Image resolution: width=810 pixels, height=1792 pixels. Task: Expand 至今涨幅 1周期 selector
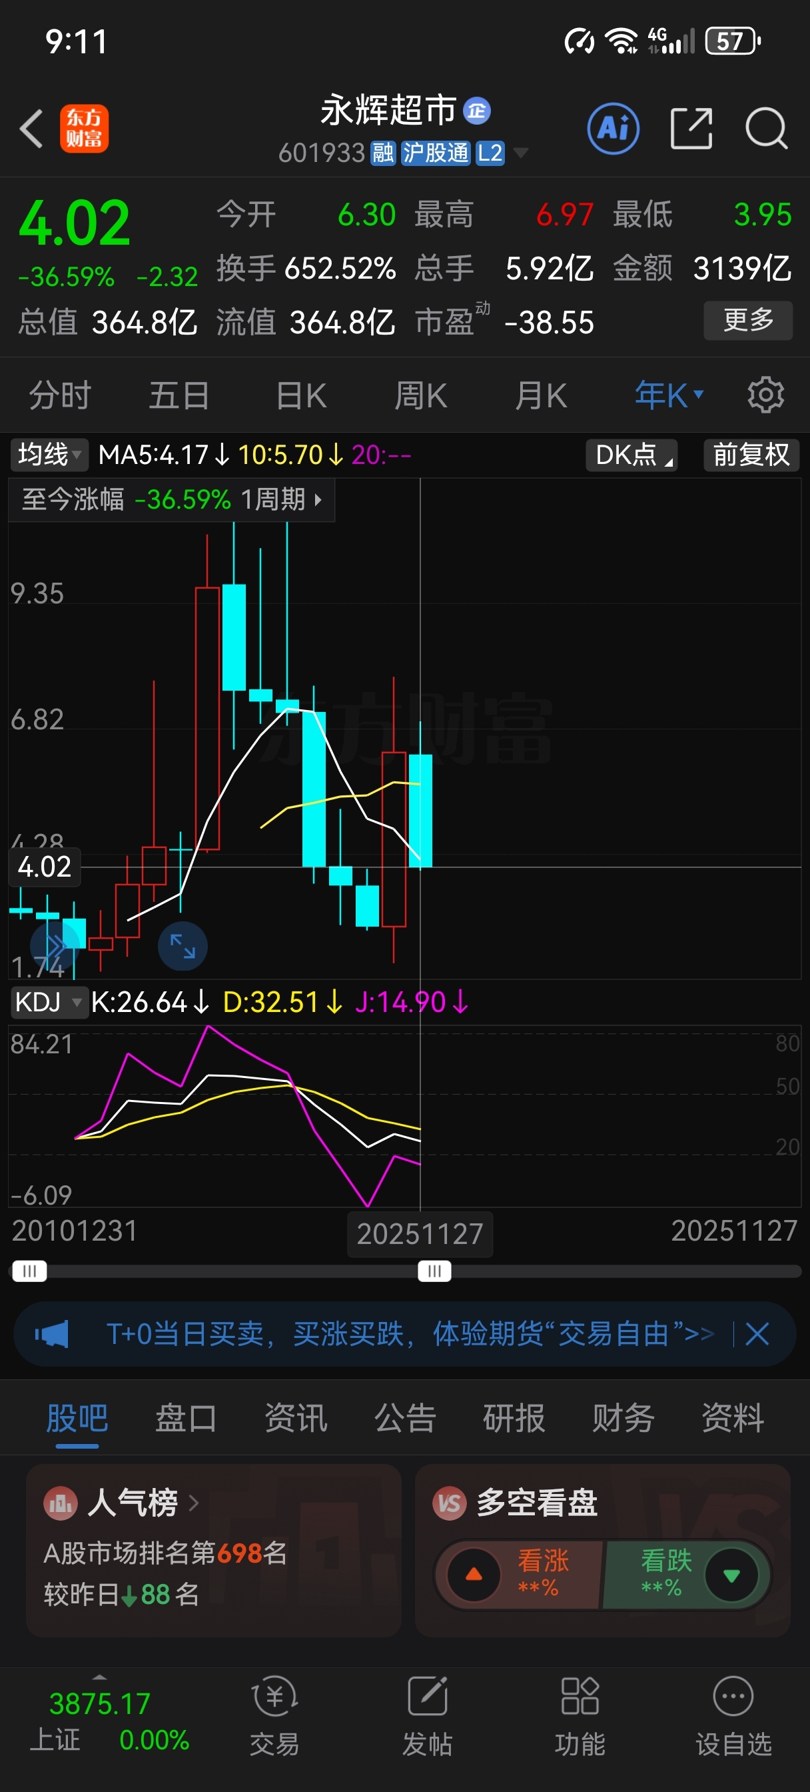click(172, 499)
